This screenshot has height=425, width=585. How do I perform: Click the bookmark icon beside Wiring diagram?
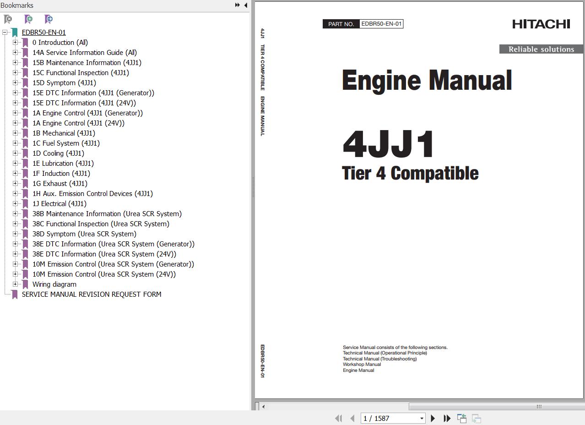(25, 284)
